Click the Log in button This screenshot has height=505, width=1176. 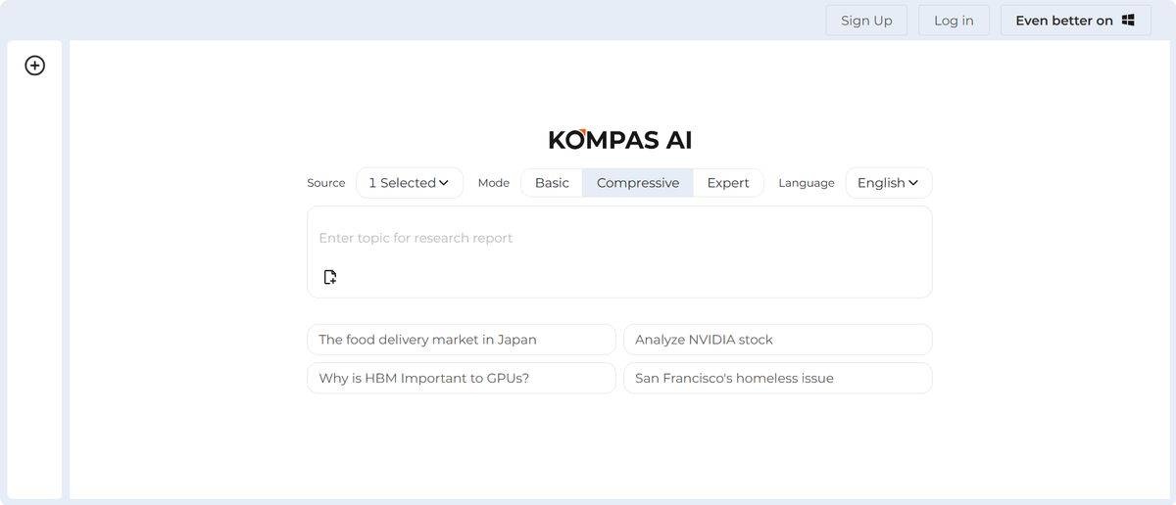(954, 21)
